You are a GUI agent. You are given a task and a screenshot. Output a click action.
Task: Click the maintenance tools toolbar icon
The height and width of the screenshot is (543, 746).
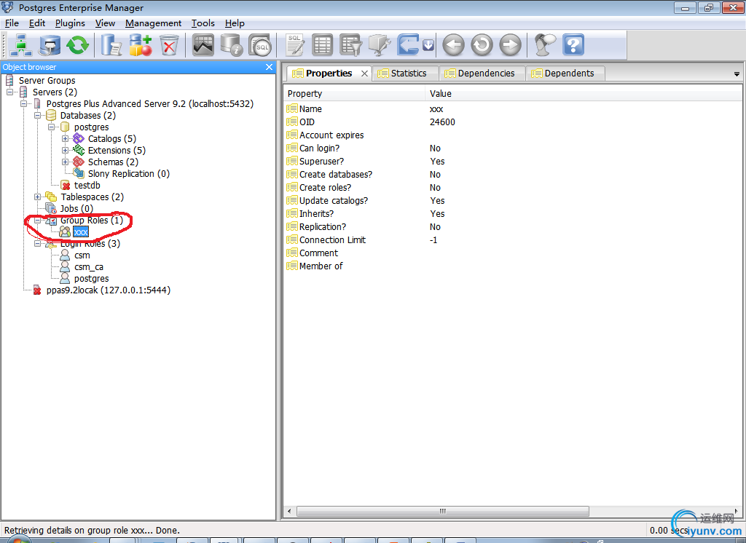click(380, 45)
